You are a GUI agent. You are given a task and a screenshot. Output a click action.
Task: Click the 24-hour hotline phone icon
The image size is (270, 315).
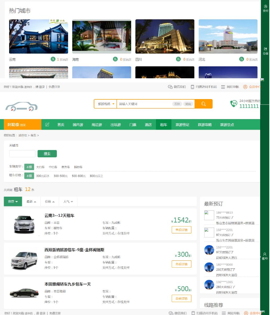click(234, 104)
